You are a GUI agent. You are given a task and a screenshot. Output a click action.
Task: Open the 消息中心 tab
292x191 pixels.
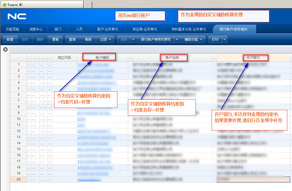pyautogui.click(x=36, y=29)
